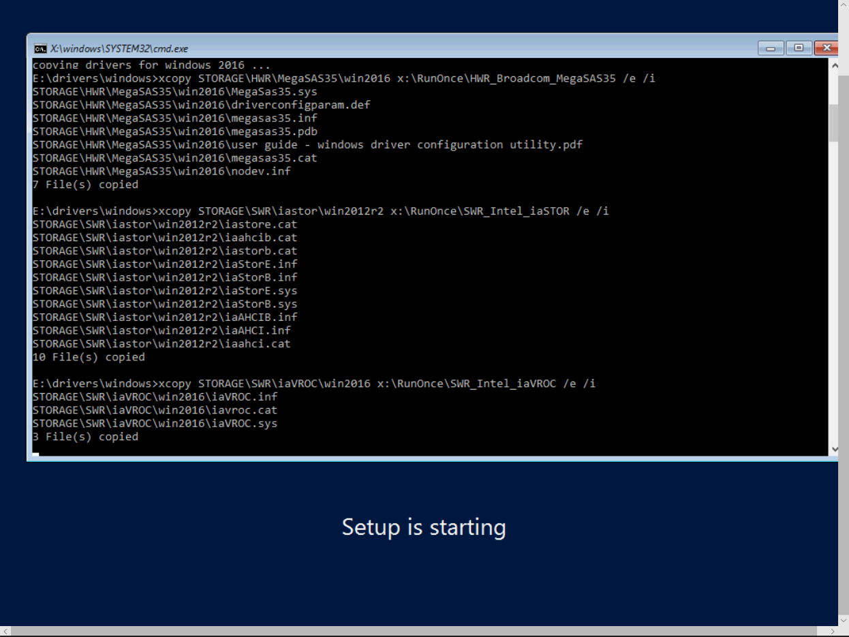
Task: Close the cmd.exe window
Action: (x=826, y=48)
